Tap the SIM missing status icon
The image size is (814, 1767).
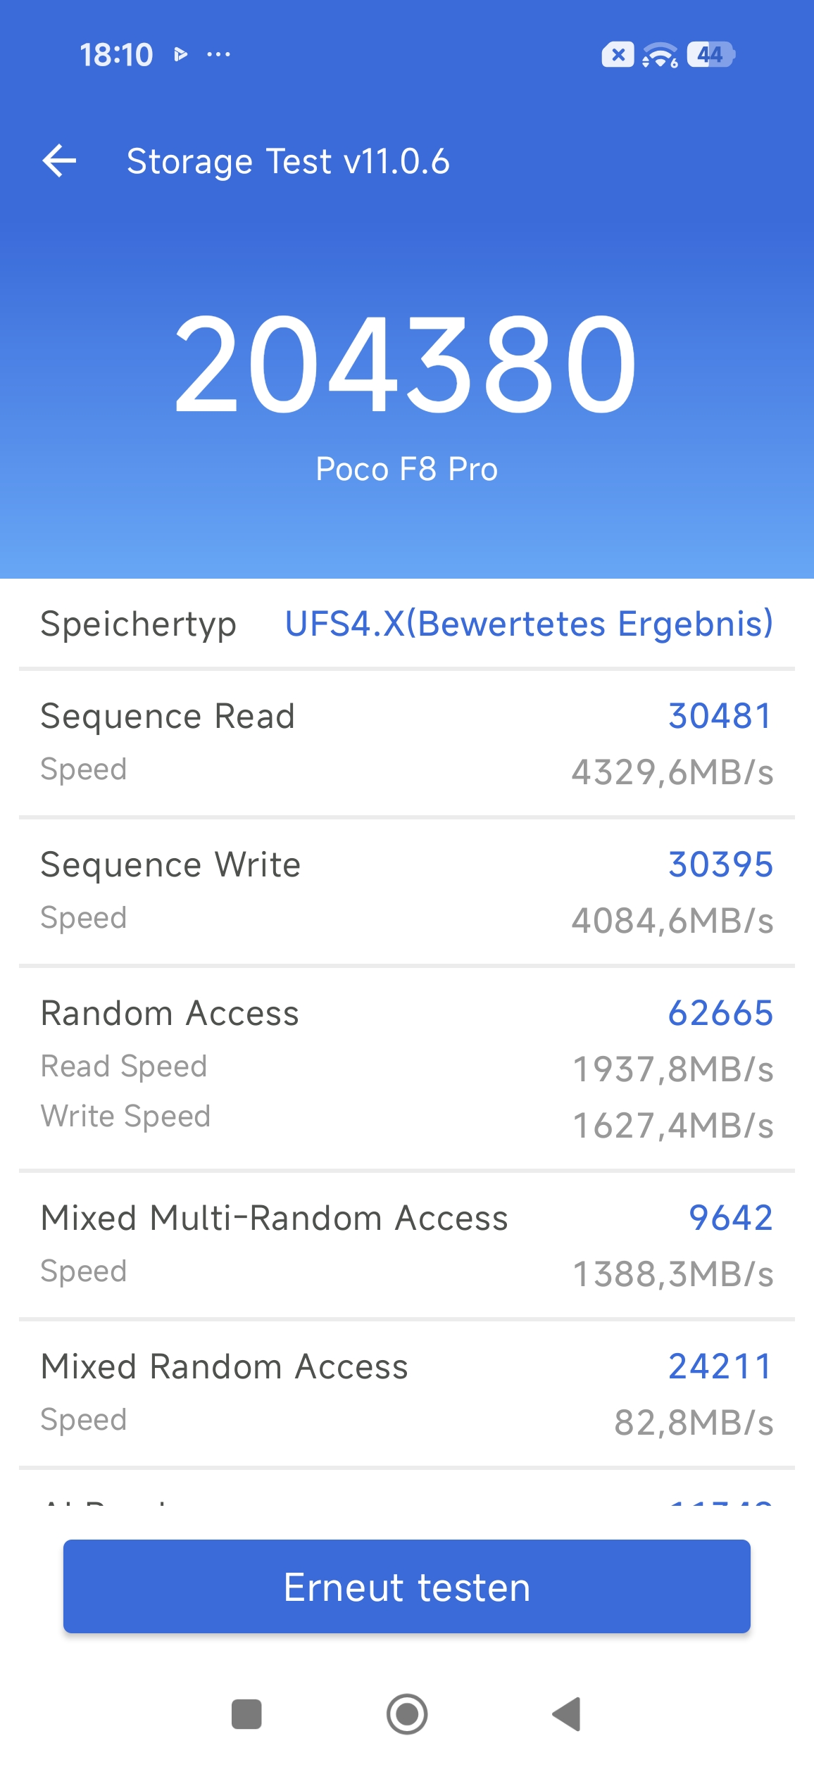(x=618, y=55)
